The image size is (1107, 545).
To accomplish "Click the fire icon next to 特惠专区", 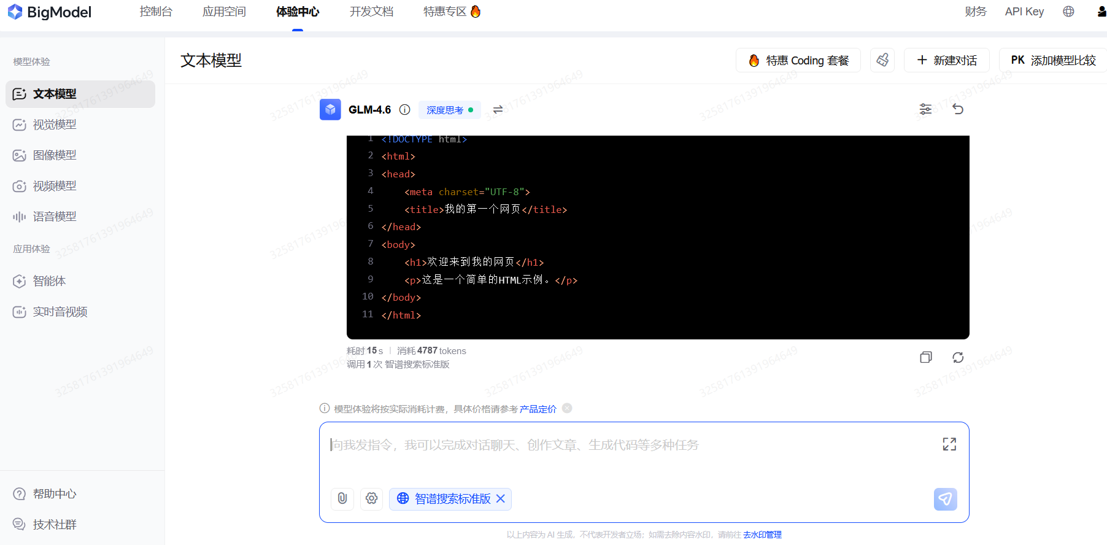I will (476, 11).
